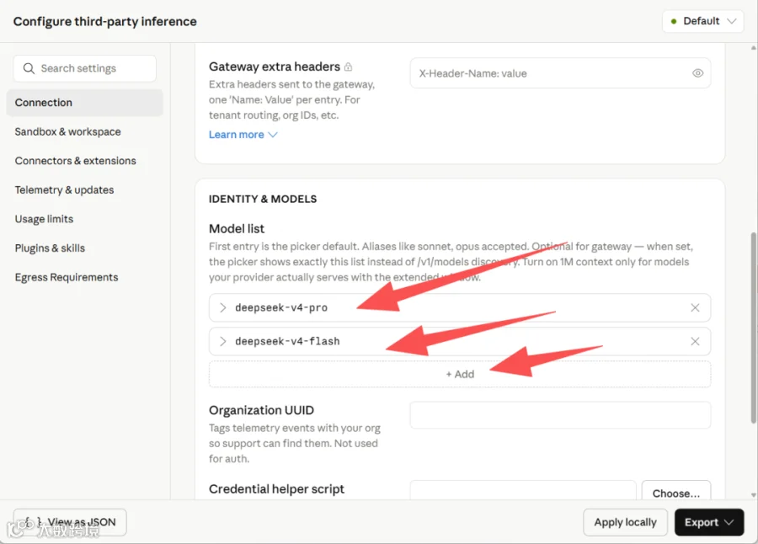Image resolution: width=758 pixels, height=544 pixels.
Task: Expand the Learn more section
Action: [x=243, y=135]
